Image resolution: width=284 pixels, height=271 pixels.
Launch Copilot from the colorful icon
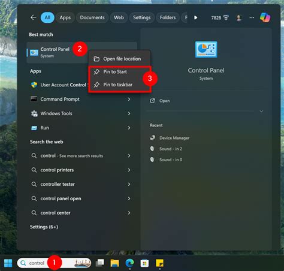click(265, 17)
